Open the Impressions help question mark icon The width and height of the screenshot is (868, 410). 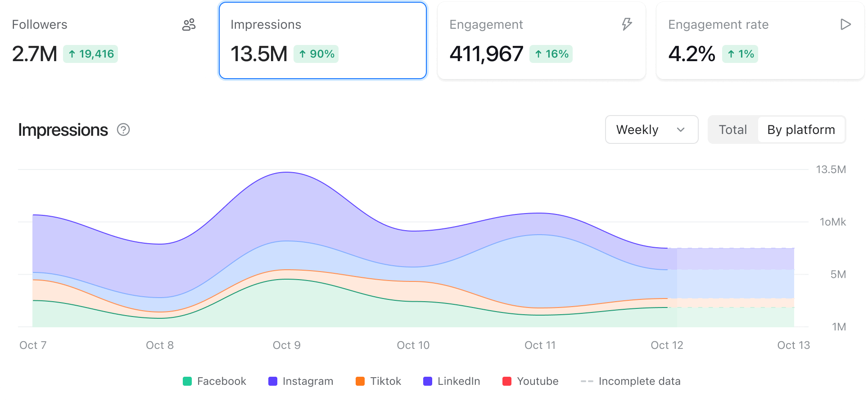(123, 130)
